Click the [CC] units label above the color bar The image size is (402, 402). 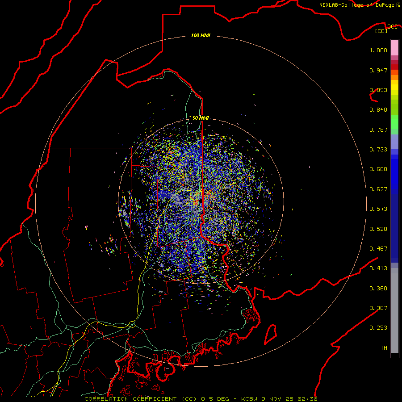tap(381, 31)
